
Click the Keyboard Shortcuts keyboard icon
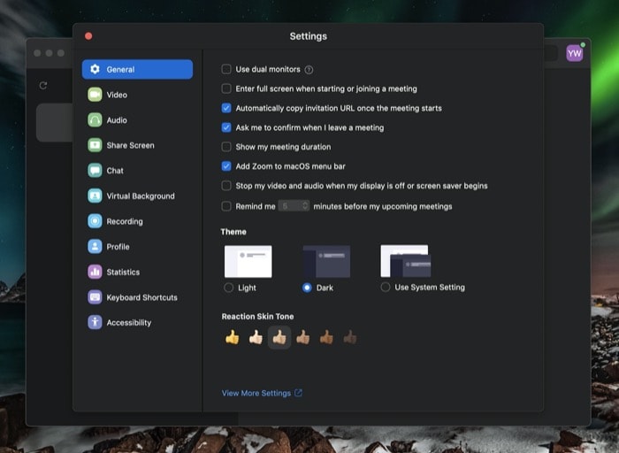[x=95, y=297]
